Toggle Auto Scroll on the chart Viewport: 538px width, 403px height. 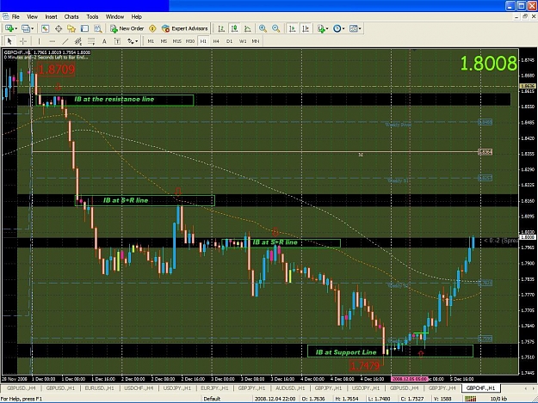292,28
